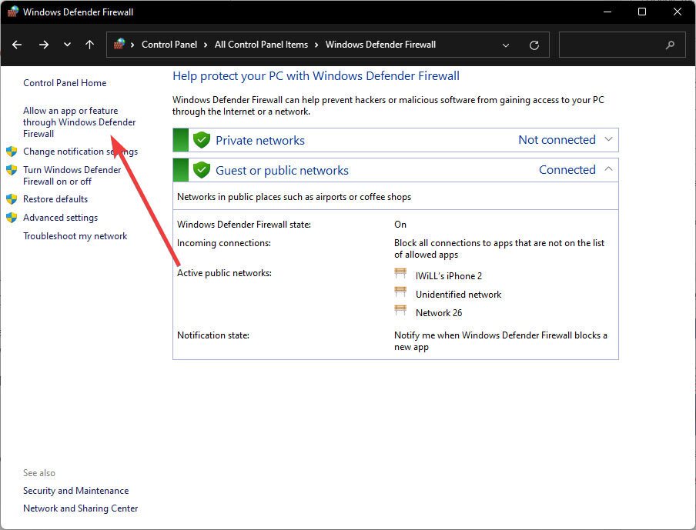Select IWiLL's iPhone 2 network text
696x530 pixels.
(x=449, y=276)
